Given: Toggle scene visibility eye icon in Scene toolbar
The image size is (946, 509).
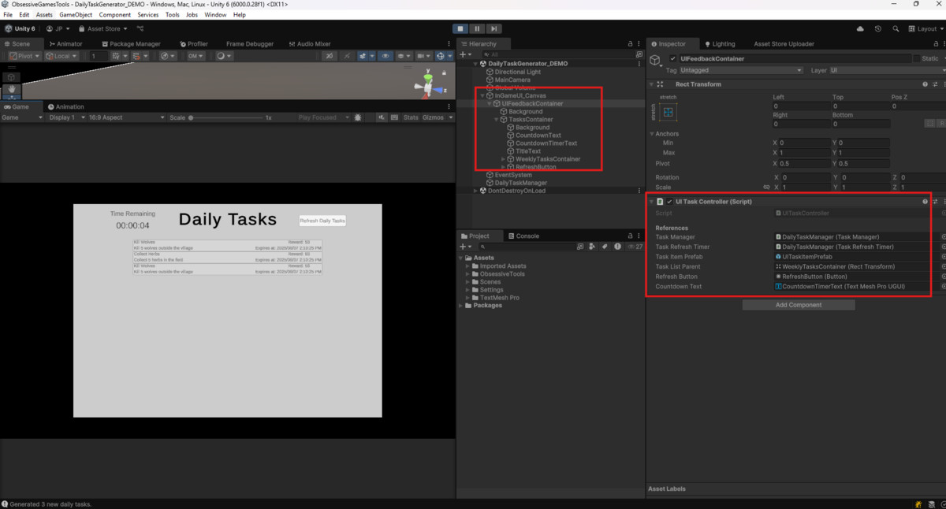Looking at the screenshot, I should tap(385, 56).
